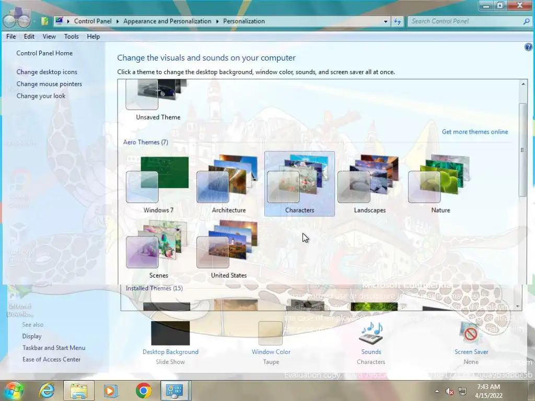The image size is (535, 401).
Task: Open Get more themes online link
Action: [474, 132]
